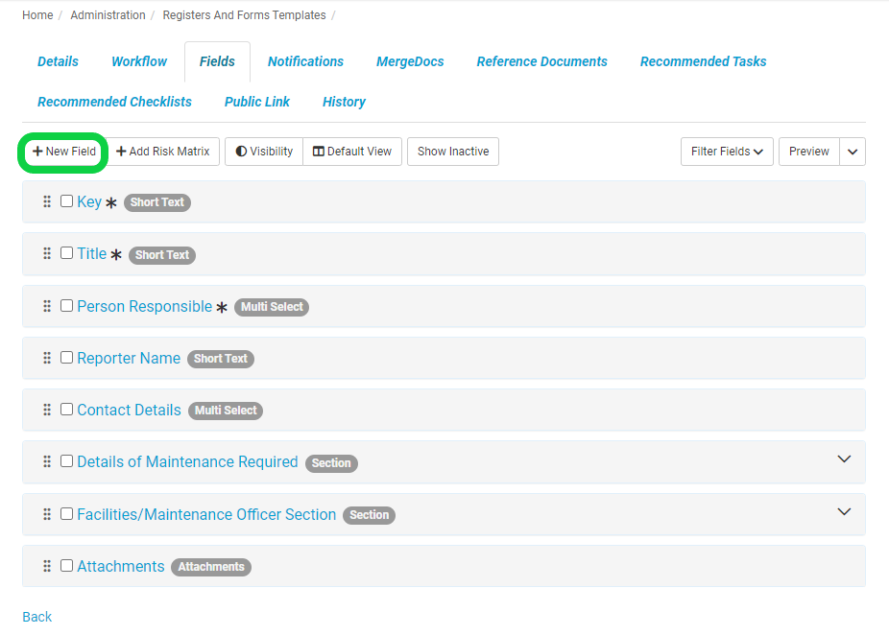This screenshot has width=889, height=635.
Task: Open the Details of Maintenance Required link
Action: (x=187, y=461)
